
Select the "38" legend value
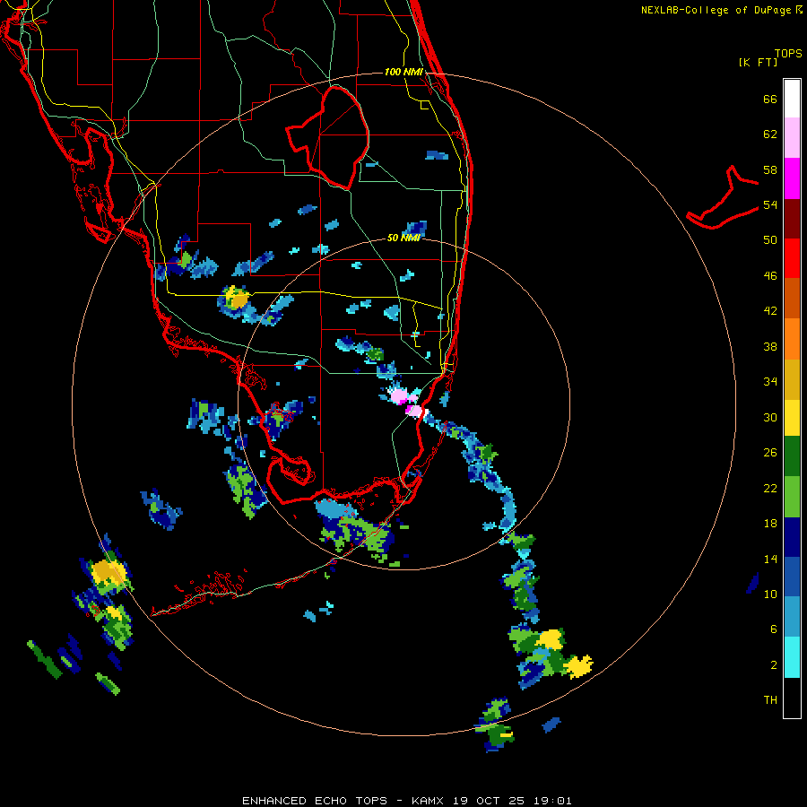[x=770, y=346]
